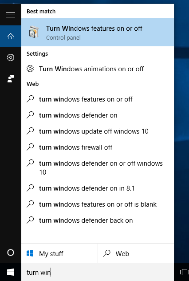189x281 pixels.
Task: Choose turn windows defender on in 8.1
Action: coord(98,188)
